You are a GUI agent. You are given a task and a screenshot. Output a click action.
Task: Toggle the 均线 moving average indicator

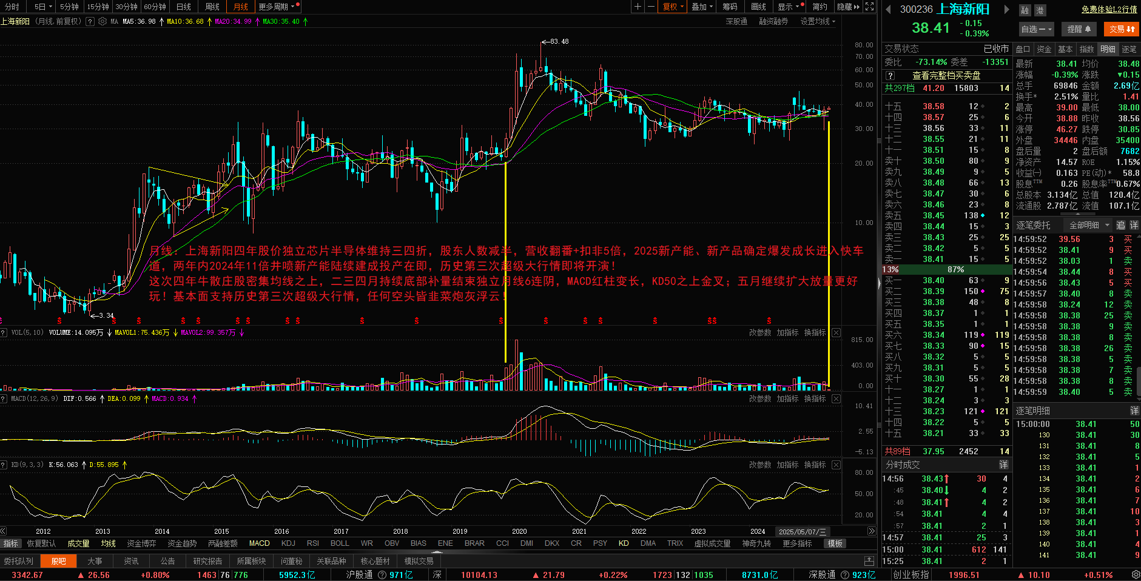pyautogui.click(x=108, y=543)
